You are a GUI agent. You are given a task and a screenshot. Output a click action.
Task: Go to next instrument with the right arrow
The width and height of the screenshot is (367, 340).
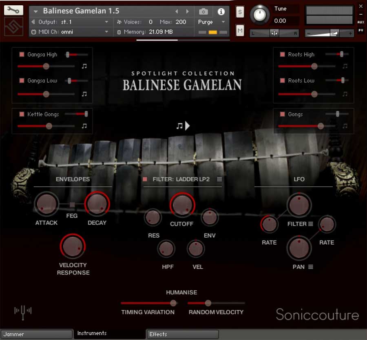point(187,11)
